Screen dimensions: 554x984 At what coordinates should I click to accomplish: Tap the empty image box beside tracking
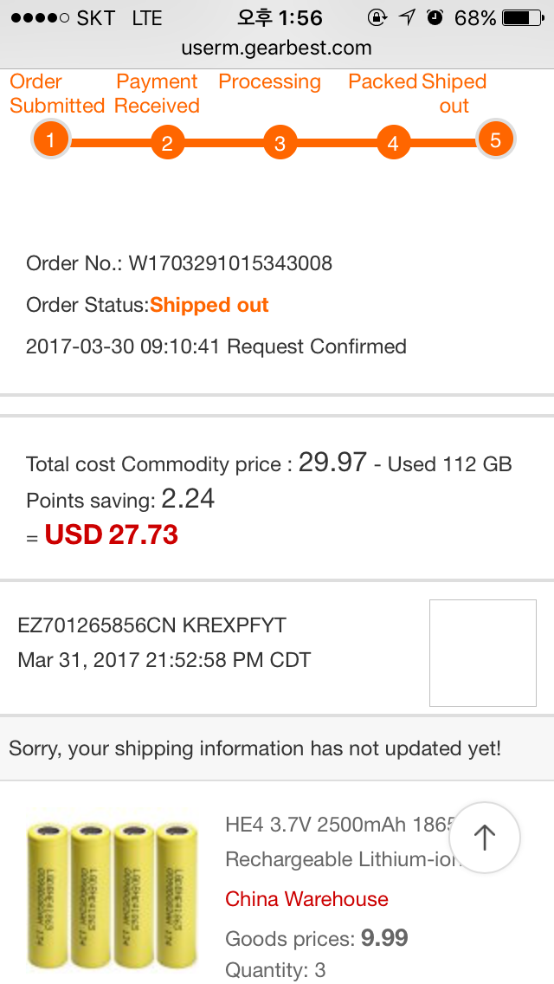tap(482, 652)
